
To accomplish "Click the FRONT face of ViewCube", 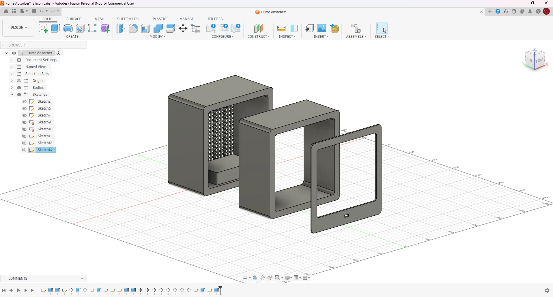I will pos(540,61).
